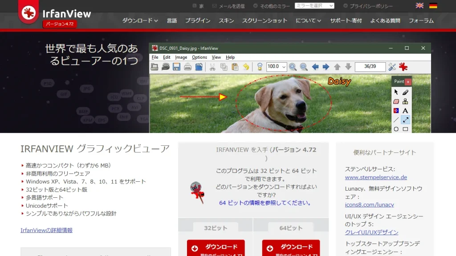Click the Paste clipboard toolbar icon

click(235, 67)
